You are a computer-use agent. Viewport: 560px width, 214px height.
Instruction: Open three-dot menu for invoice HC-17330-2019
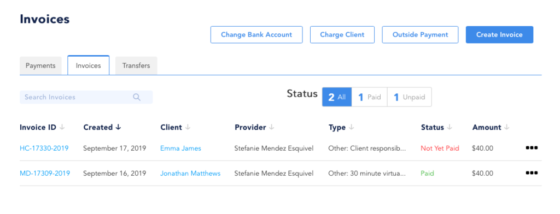click(x=532, y=148)
